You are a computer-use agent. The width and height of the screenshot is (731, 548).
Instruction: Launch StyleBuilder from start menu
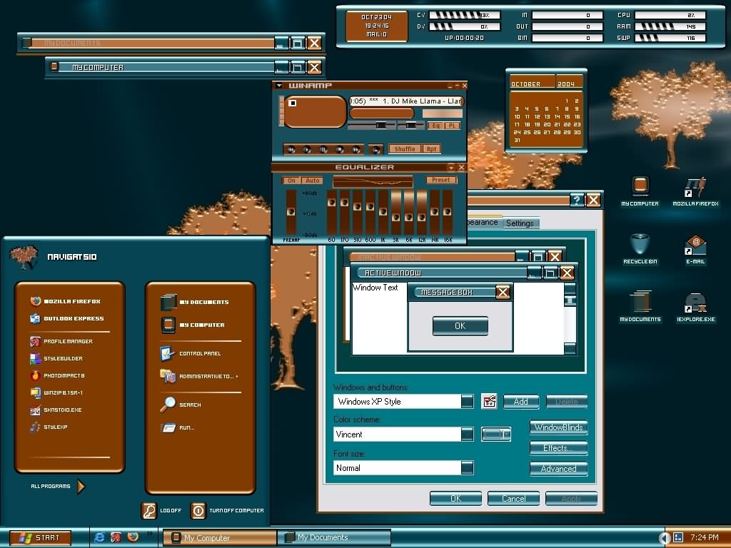tap(56, 359)
